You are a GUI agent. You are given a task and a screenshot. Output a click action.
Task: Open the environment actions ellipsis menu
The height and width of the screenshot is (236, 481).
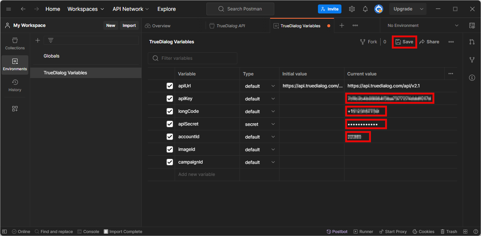(x=451, y=42)
